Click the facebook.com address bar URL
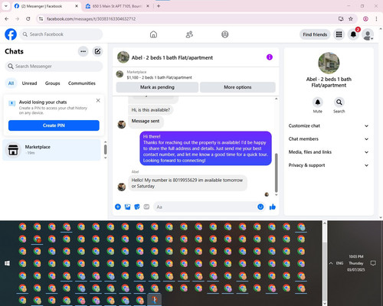 coord(91,19)
